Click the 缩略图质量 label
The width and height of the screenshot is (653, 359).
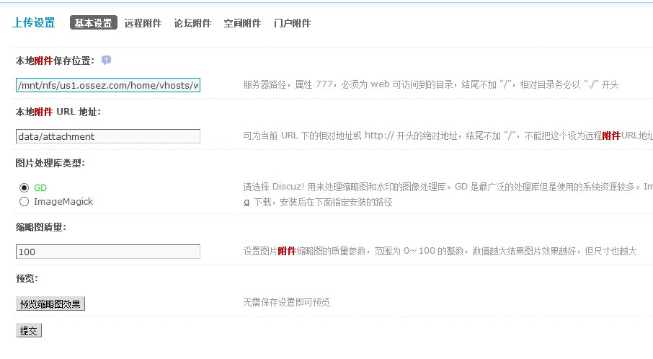pyautogui.click(x=41, y=227)
